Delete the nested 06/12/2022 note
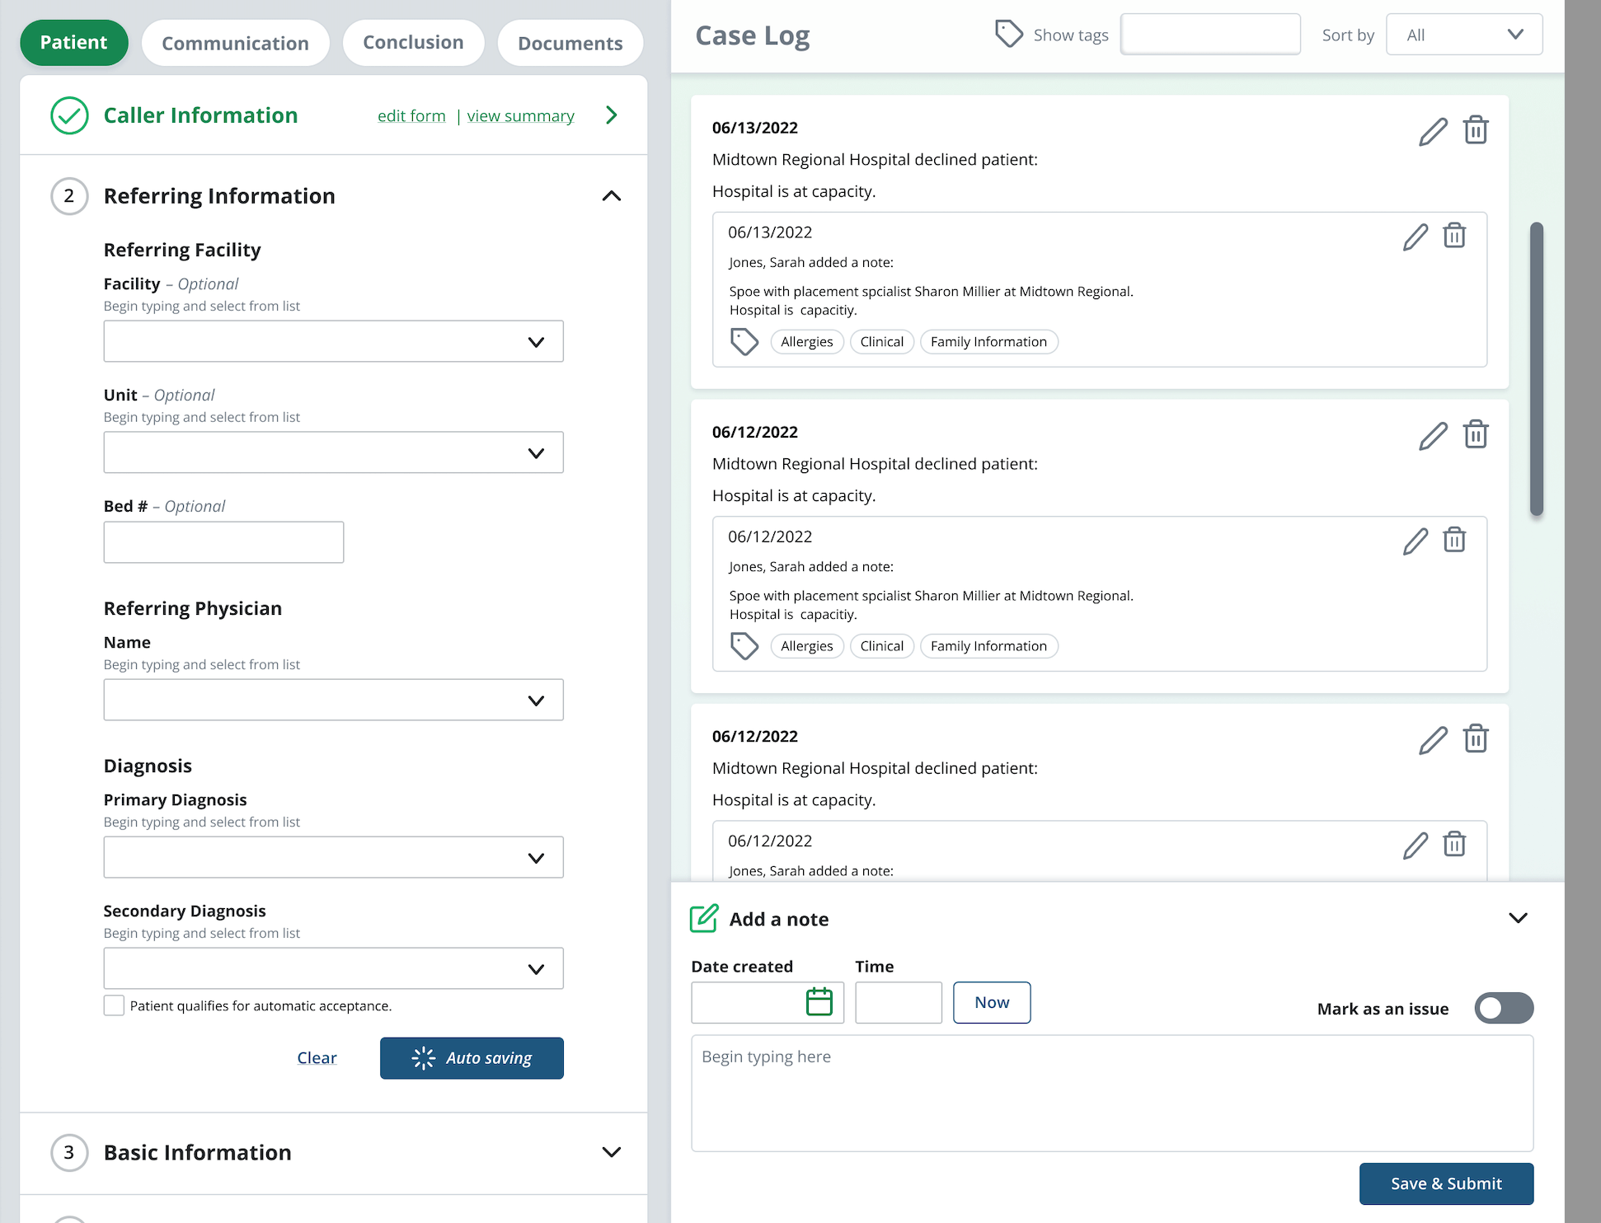 [x=1455, y=541]
